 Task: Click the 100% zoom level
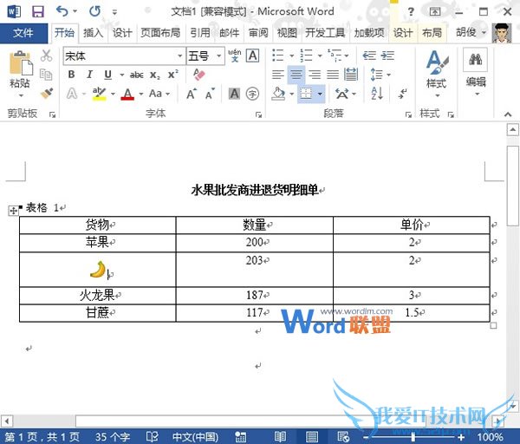(x=491, y=437)
